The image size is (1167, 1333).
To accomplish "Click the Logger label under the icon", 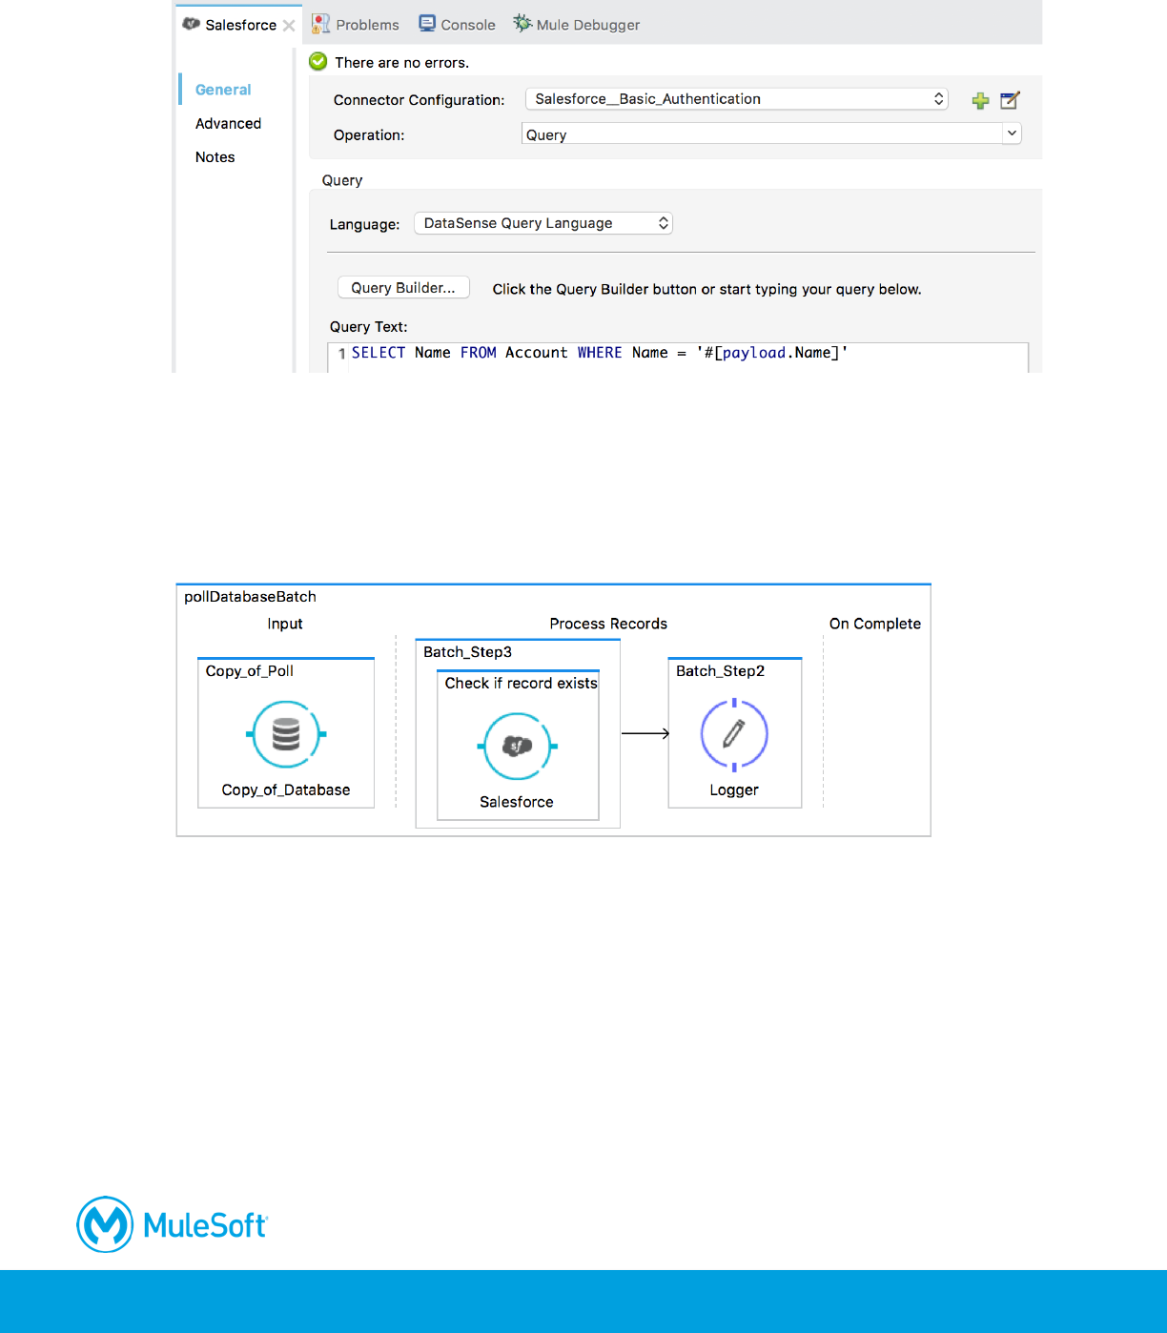I will (734, 790).
